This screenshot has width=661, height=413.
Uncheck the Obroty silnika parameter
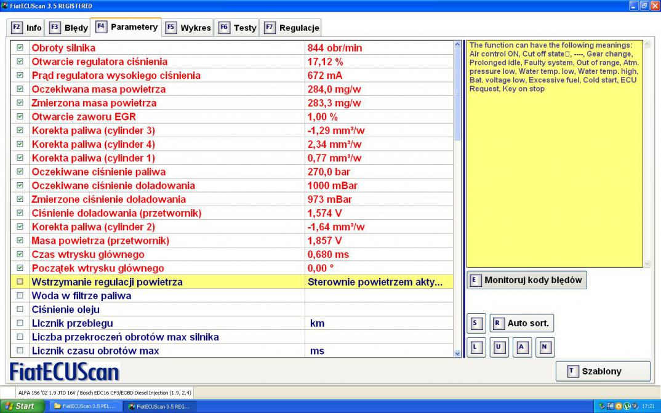[x=20, y=47]
